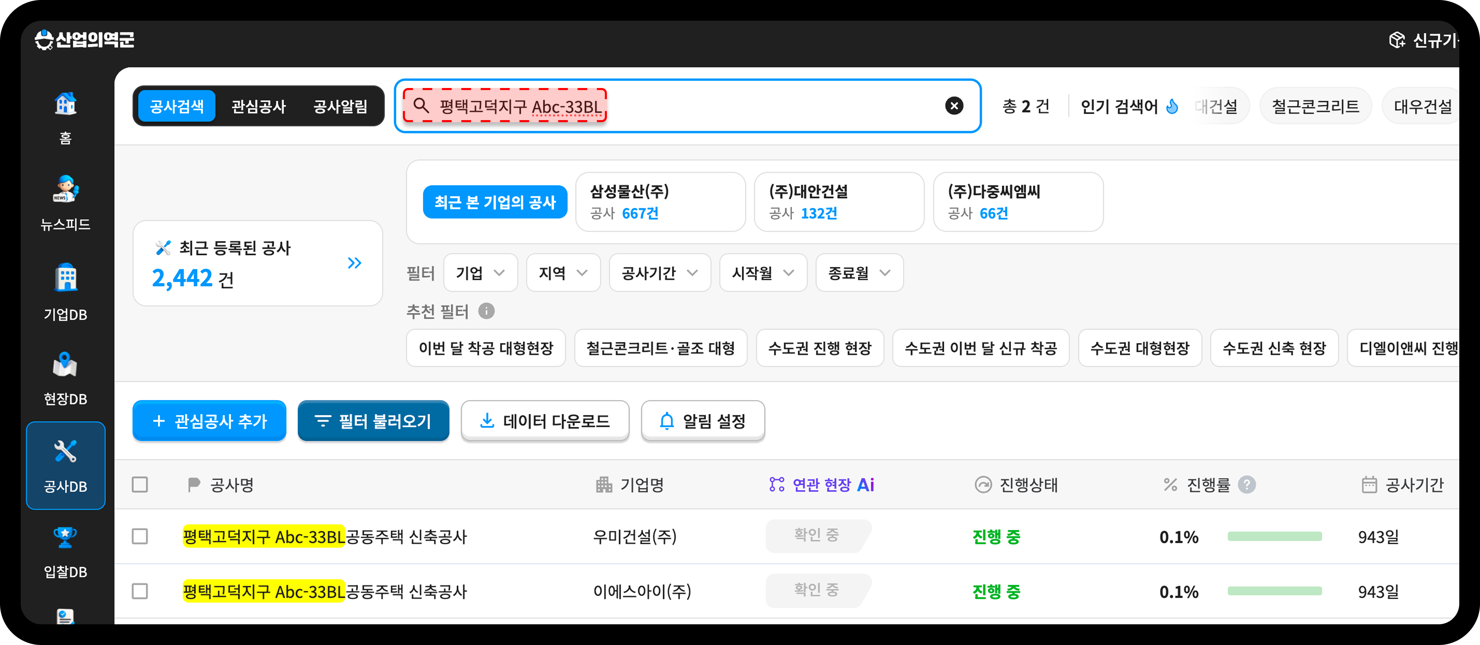
Task: Expand the 지역 filter dropdown
Action: coord(563,273)
